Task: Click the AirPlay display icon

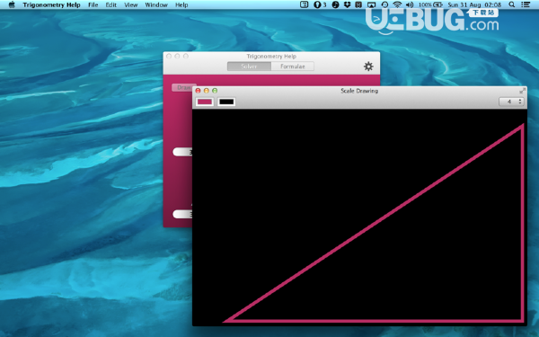Action: click(372, 4)
